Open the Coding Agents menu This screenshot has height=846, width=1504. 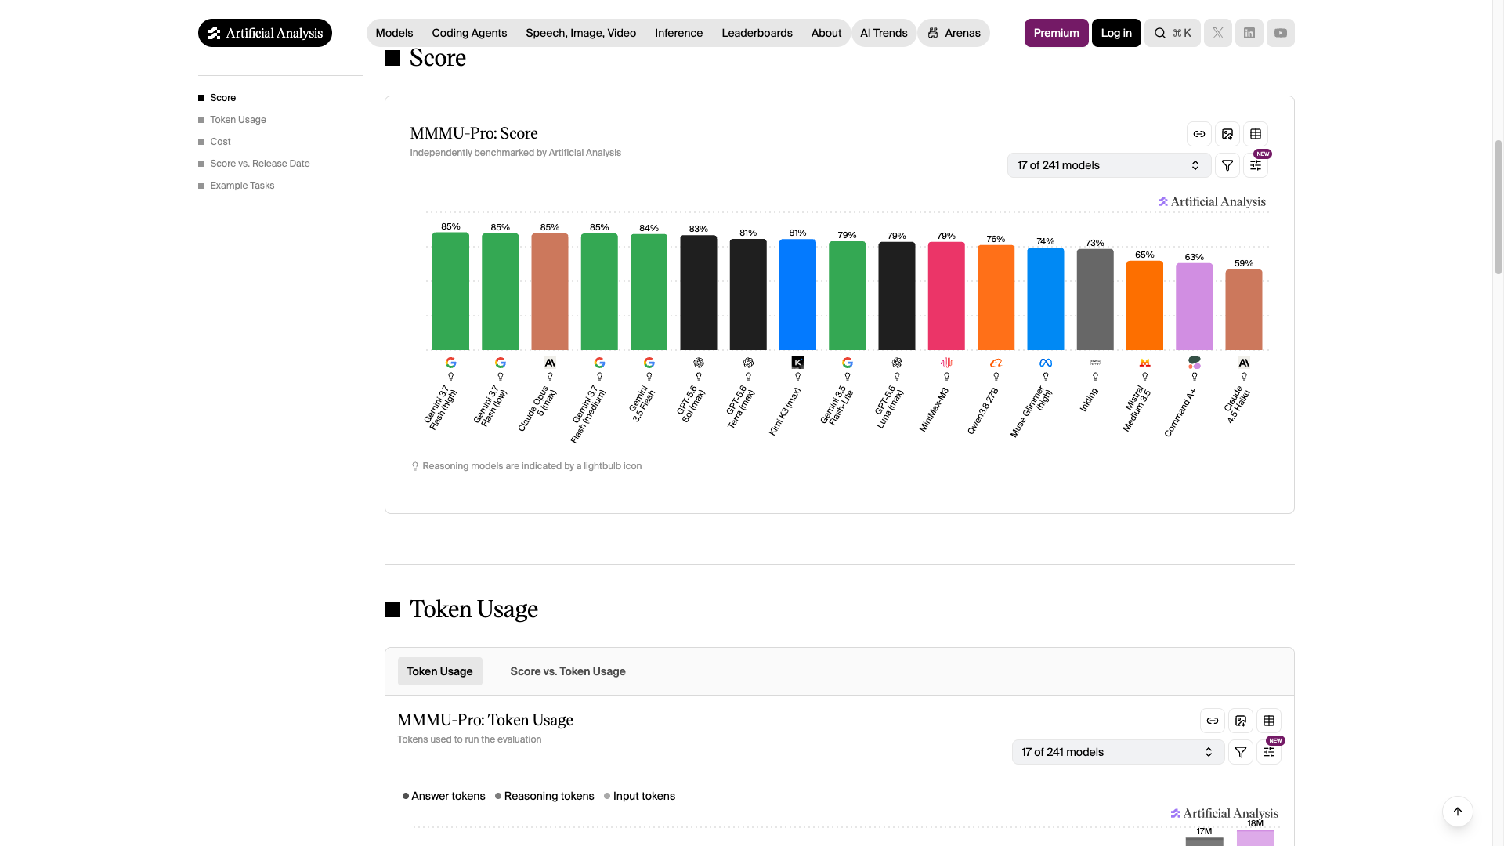click(469, 33)
